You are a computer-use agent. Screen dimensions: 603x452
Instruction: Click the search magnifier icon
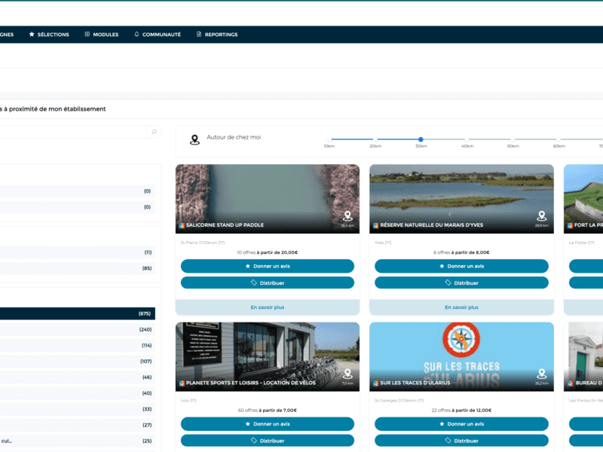tap(155, 132)
